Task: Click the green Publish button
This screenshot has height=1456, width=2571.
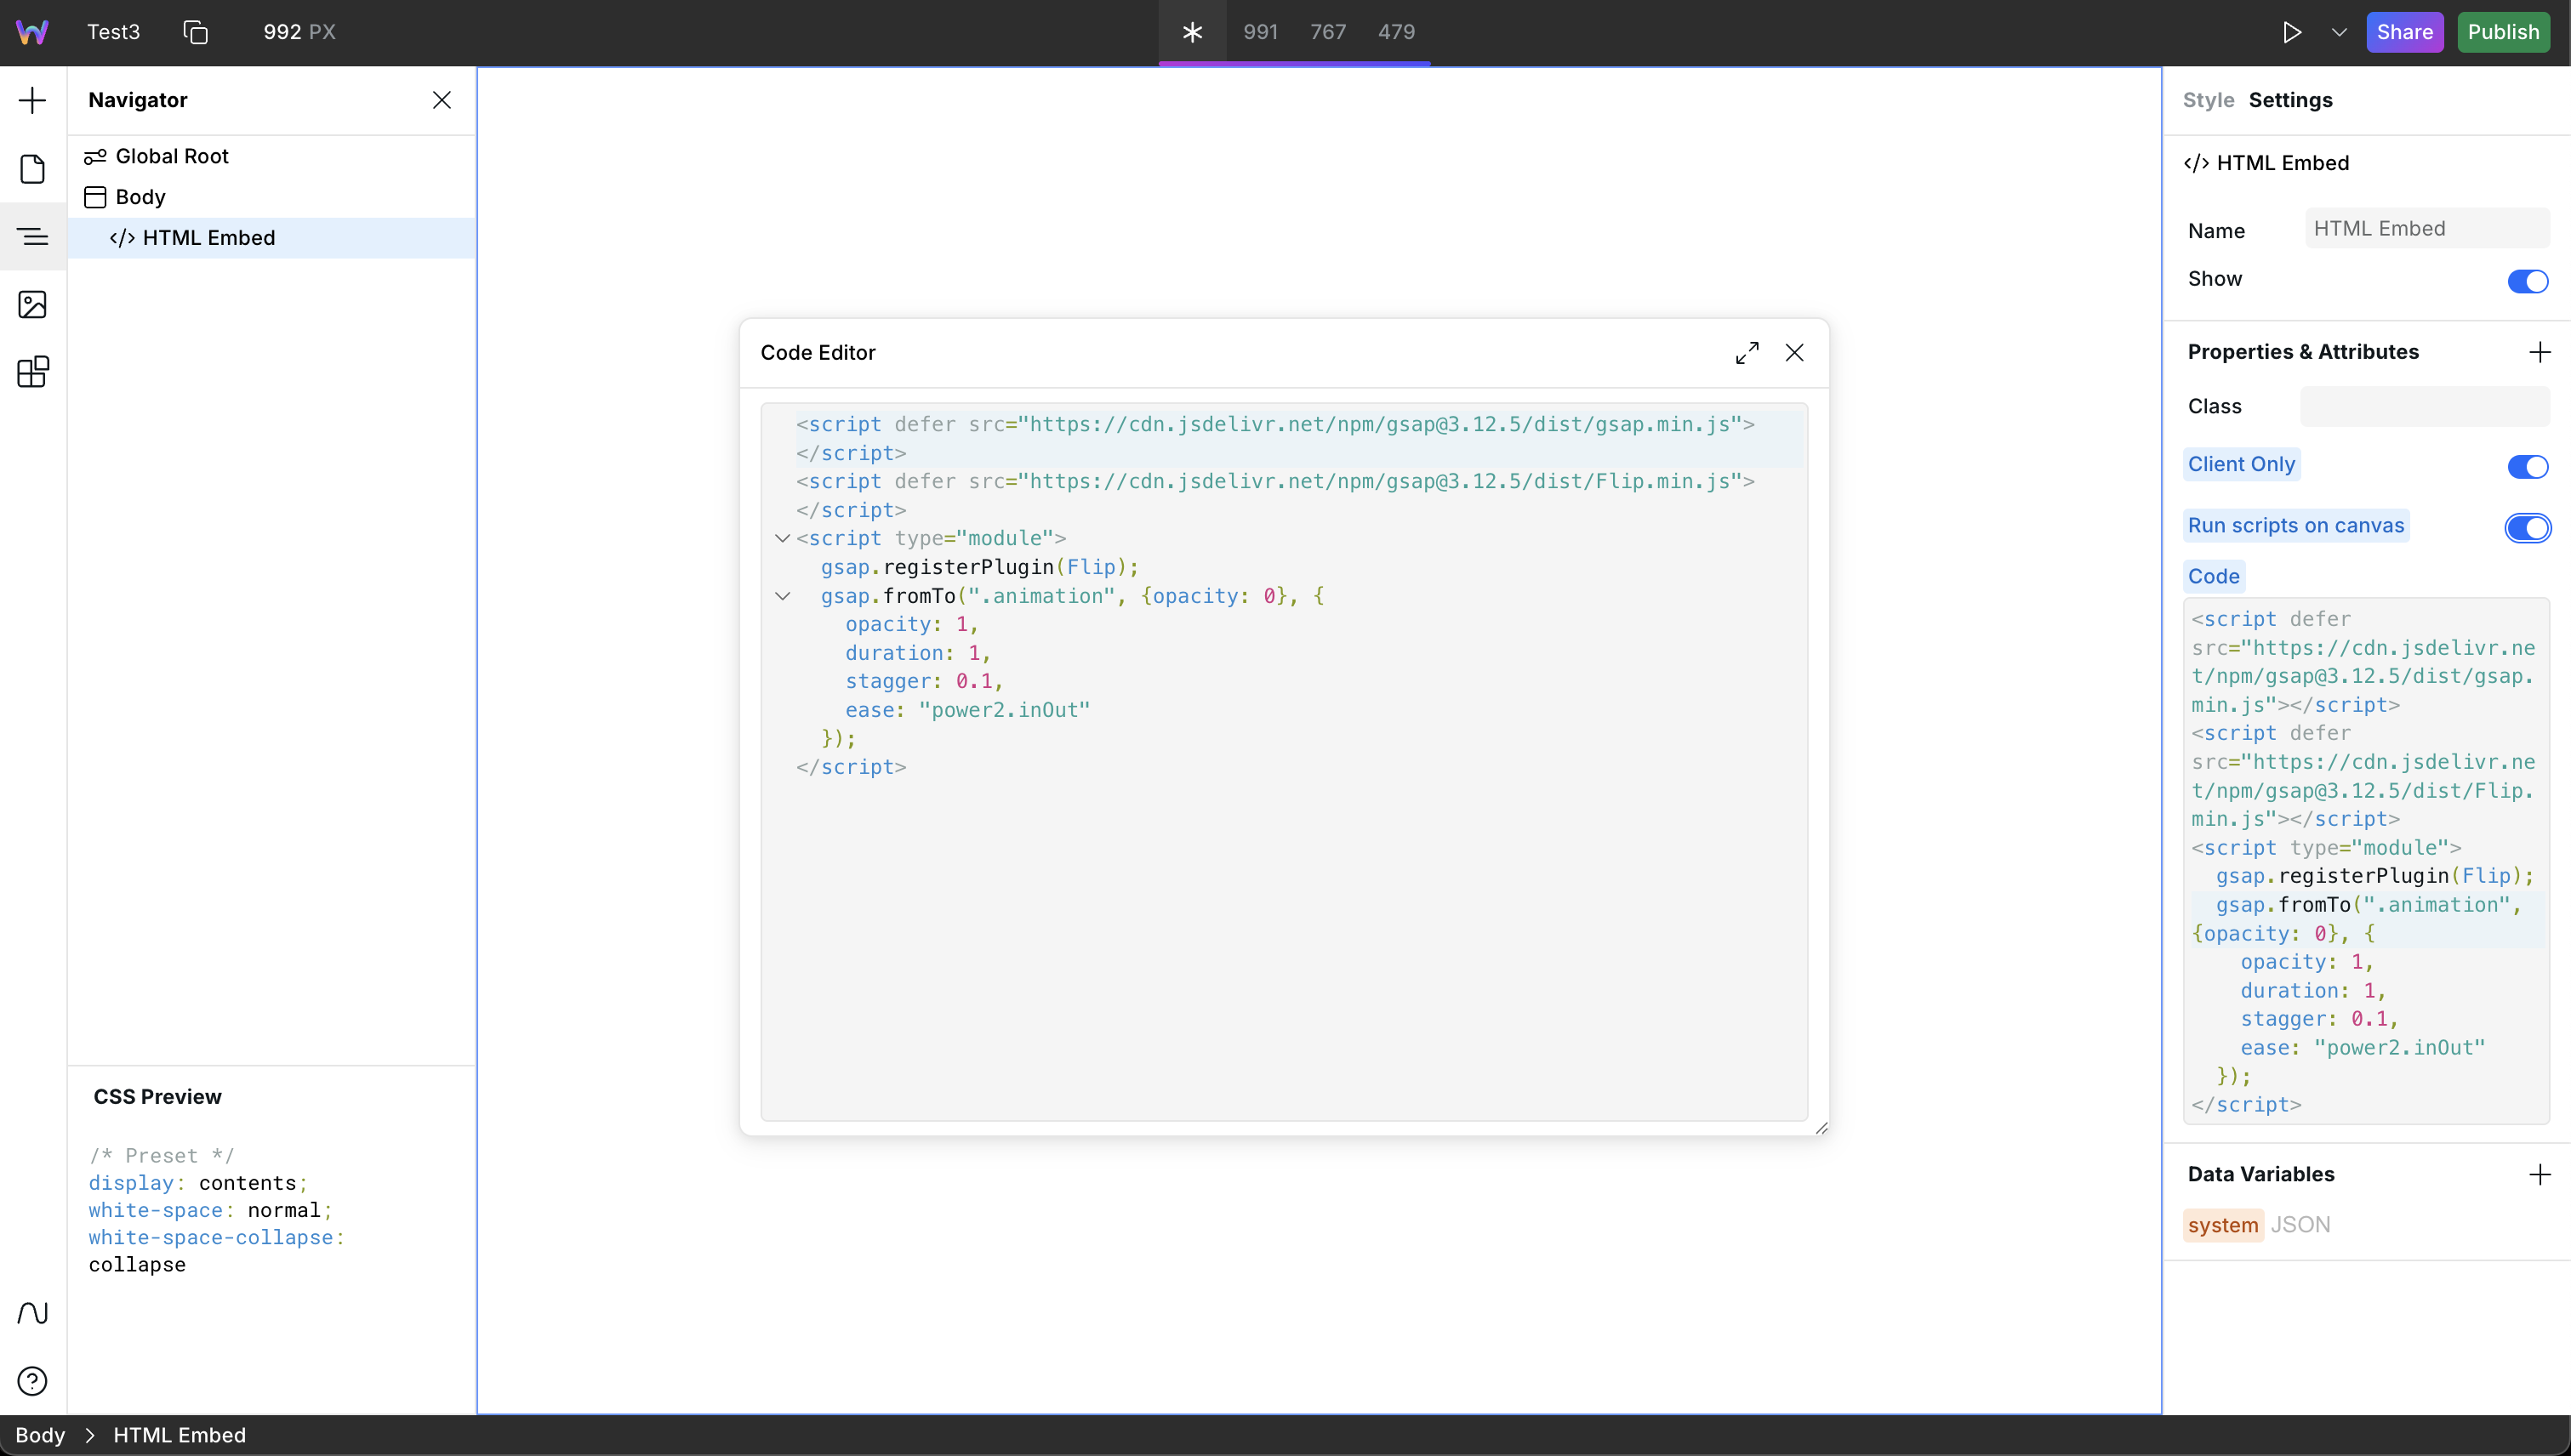Action: tap(2502, 32)
